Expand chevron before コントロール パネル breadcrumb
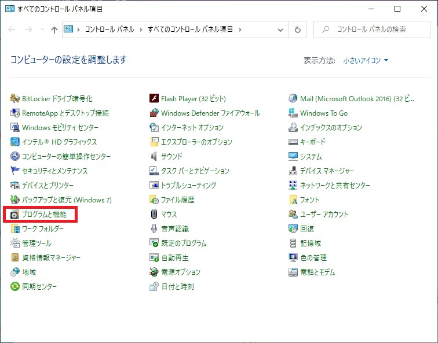 [x=78, y=29]
